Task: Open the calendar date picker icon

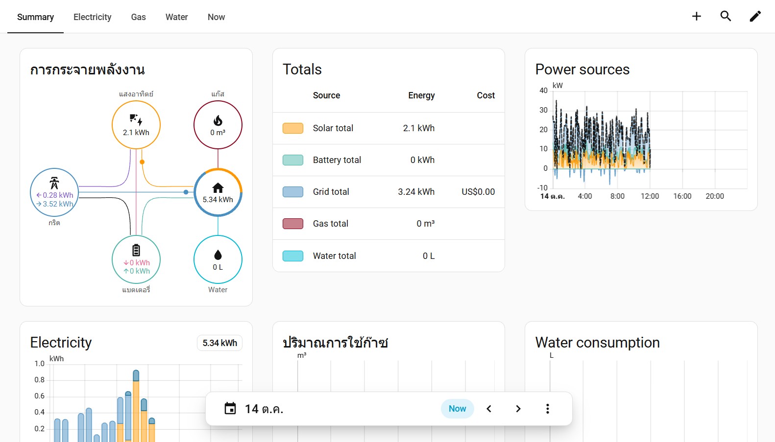Action: click(230, 409)
